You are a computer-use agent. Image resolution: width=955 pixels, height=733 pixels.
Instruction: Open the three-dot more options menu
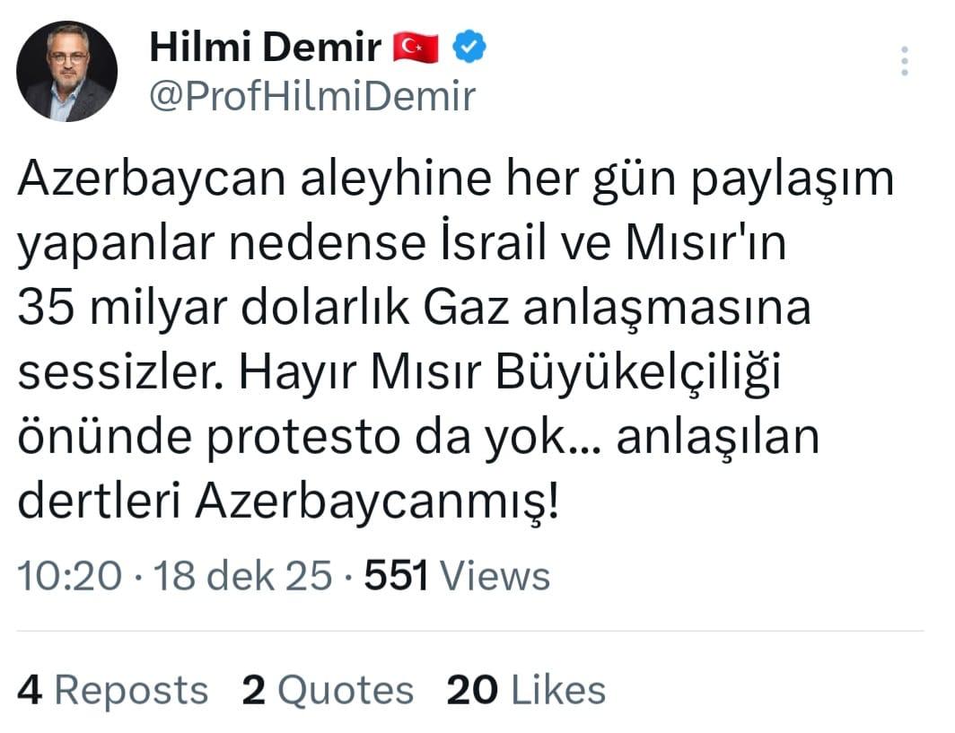904,61
